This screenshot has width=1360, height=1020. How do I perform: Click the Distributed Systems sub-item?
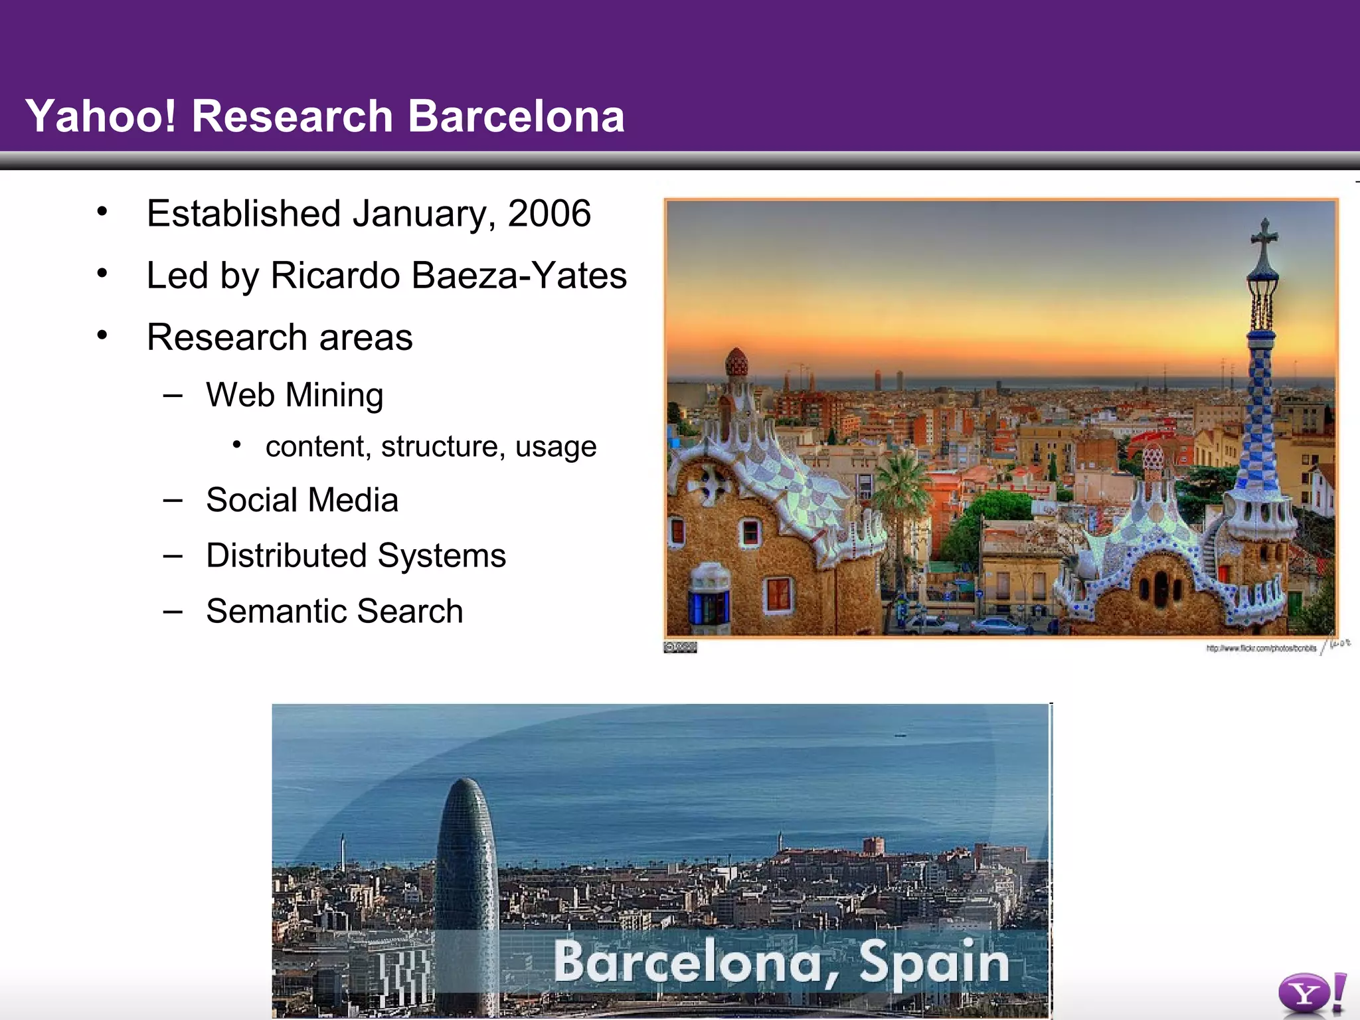(x=356, y=556)
